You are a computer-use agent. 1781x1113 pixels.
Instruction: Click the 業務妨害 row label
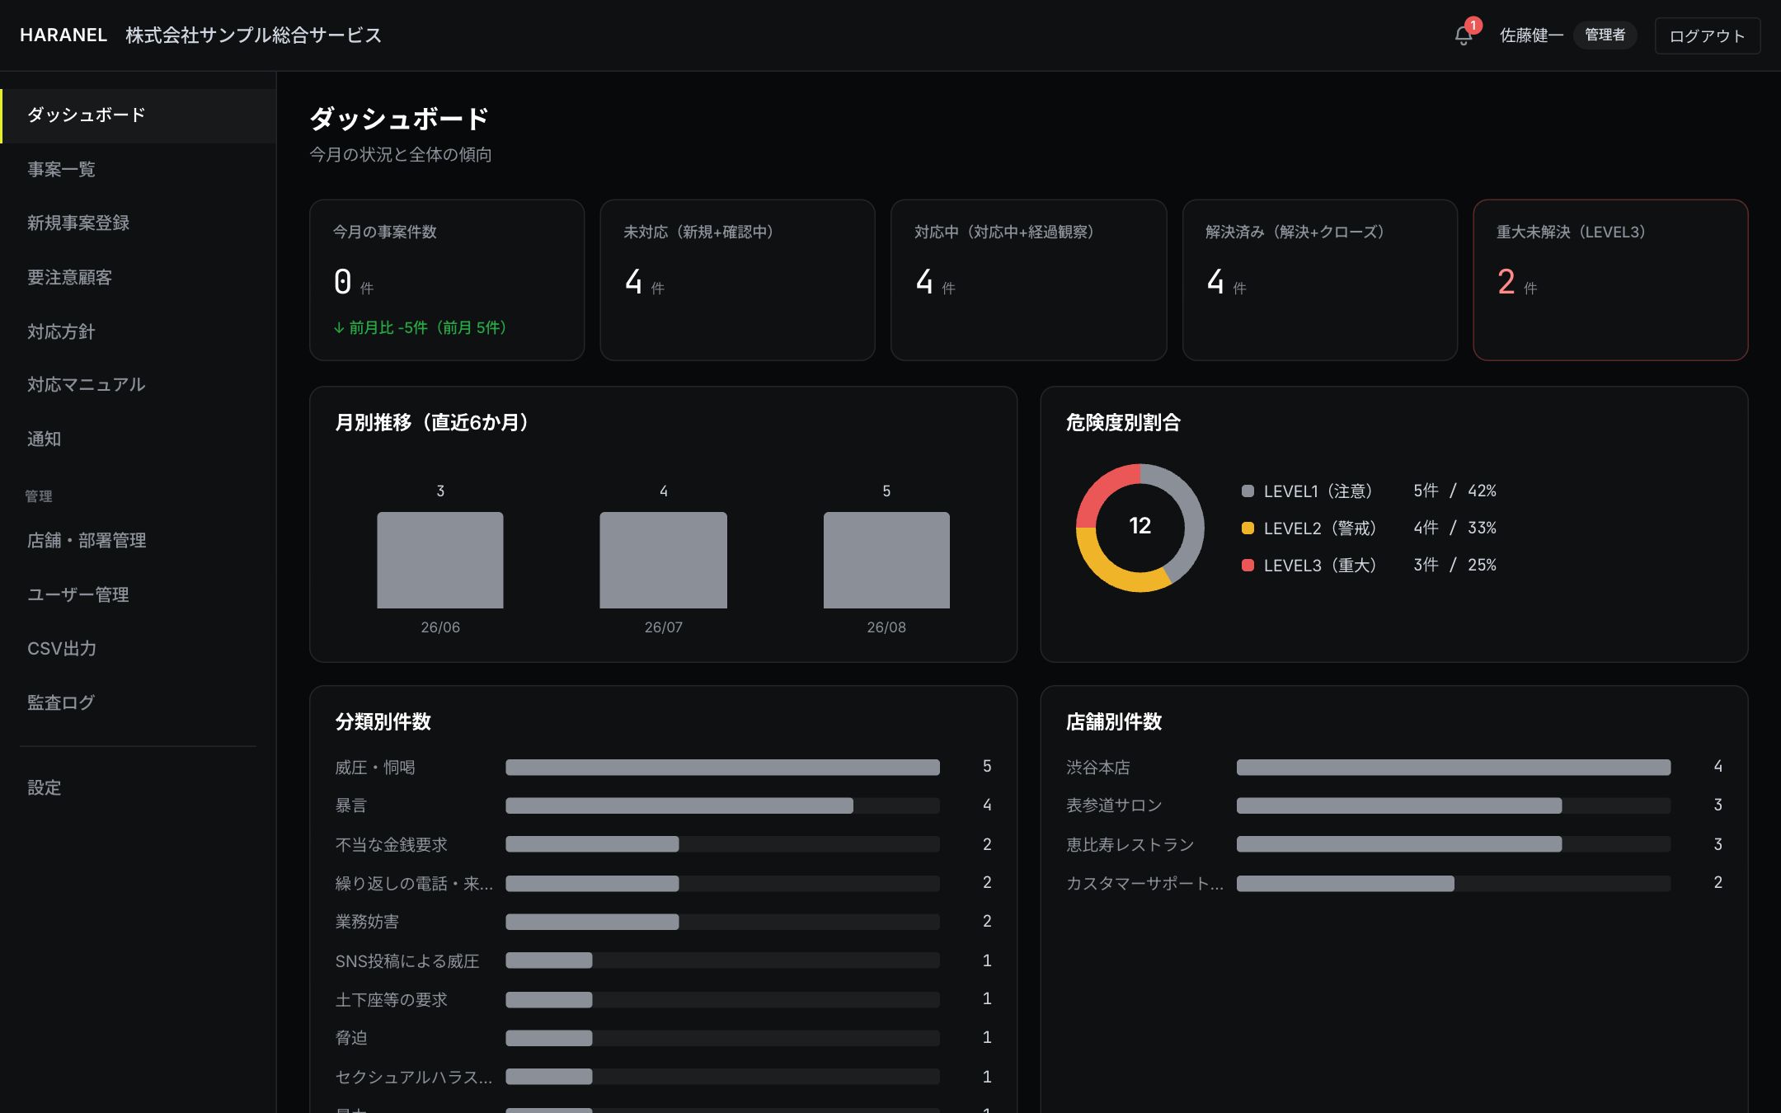367,922
